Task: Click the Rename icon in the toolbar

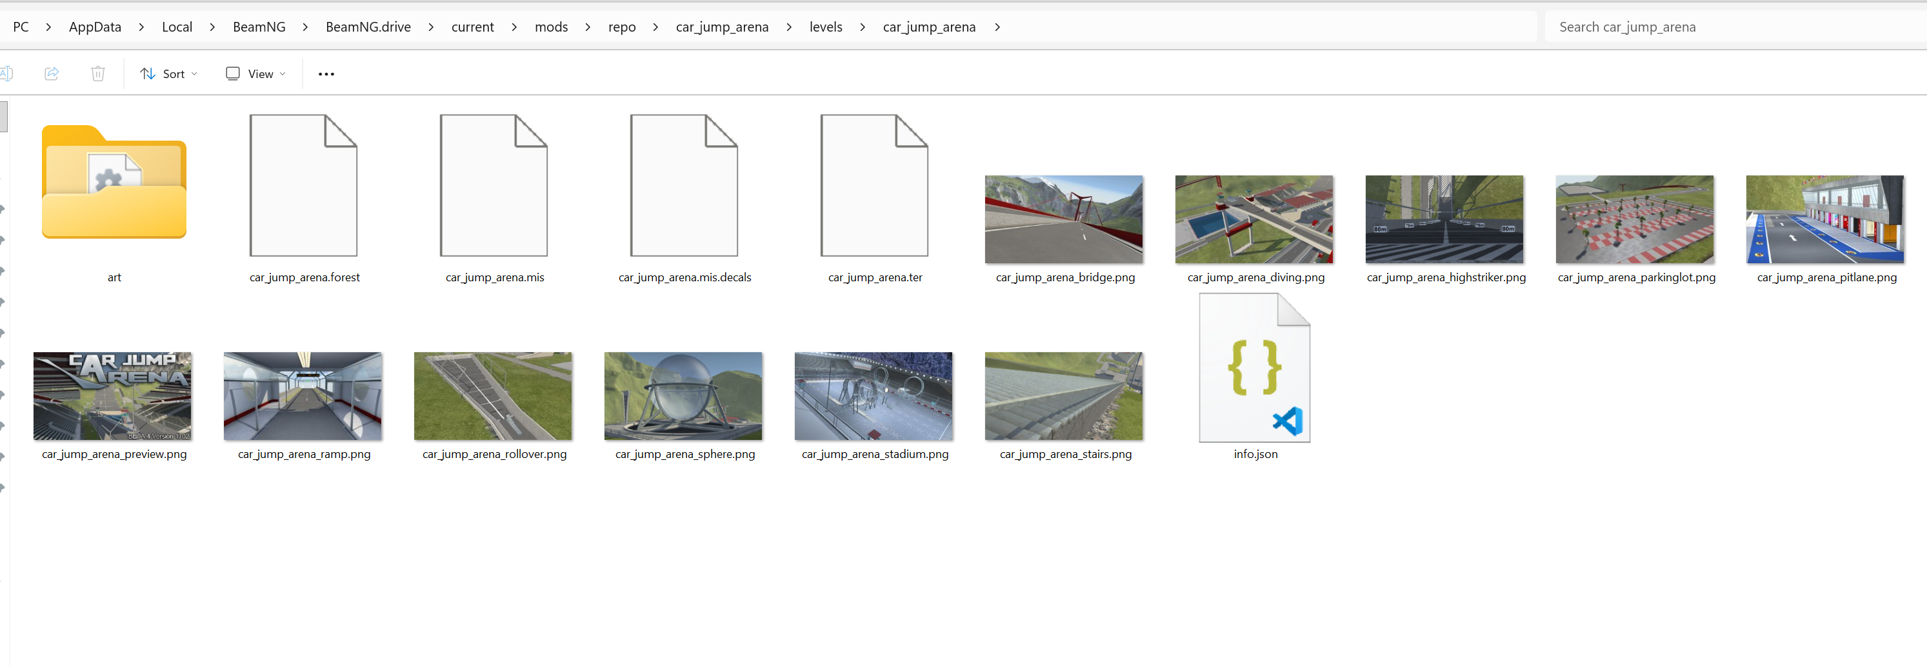Action: [6, 74]
